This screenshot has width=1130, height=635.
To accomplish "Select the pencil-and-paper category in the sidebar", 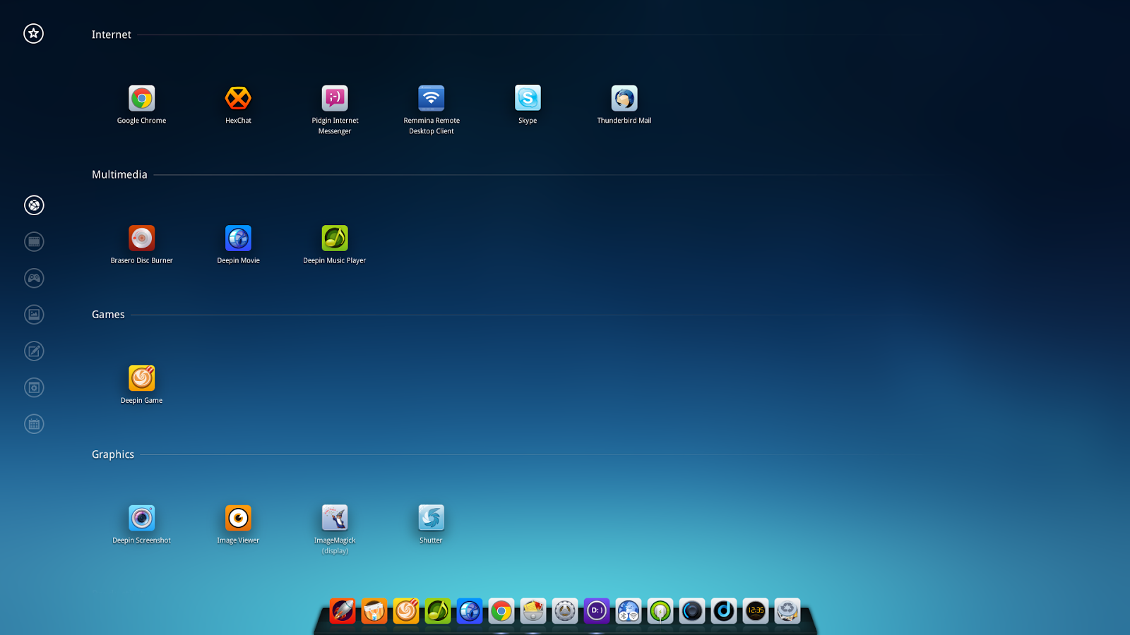I will click(34, 351).
